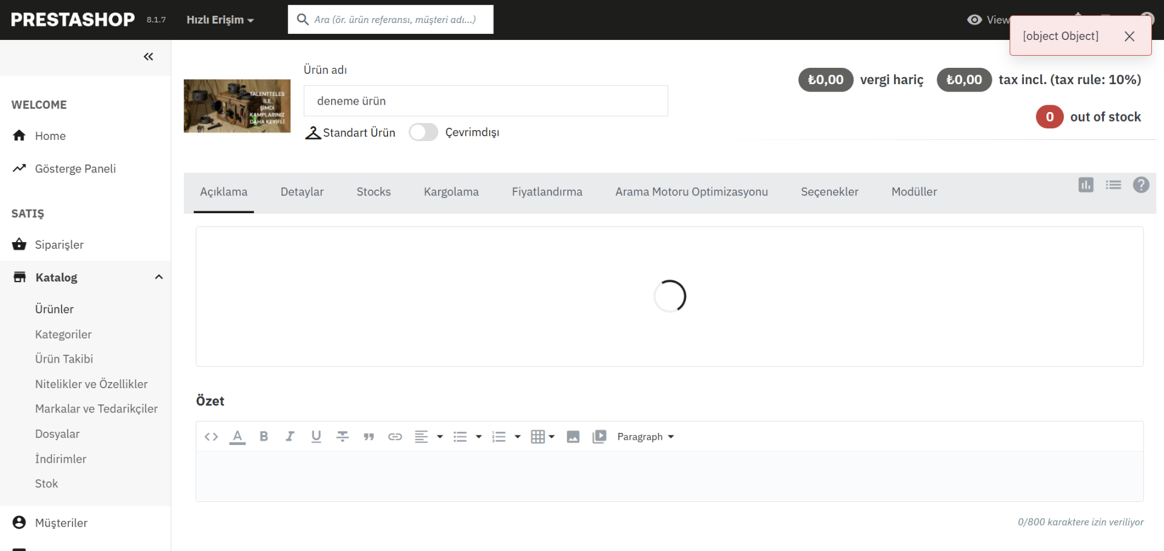
Task: Open Müşteriler in the sidebar
Action: click(61, 523)
